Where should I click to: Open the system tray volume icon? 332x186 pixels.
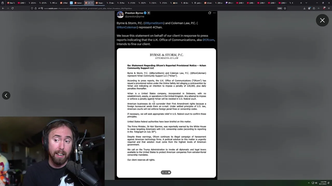[316, 183]
